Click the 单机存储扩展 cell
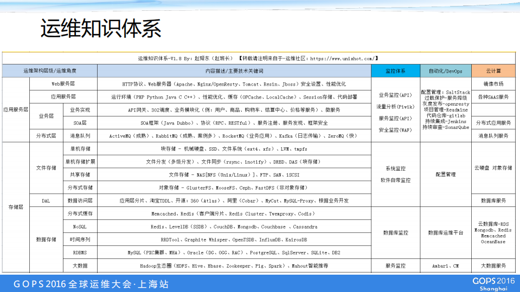520x292 pixels. 80,162
